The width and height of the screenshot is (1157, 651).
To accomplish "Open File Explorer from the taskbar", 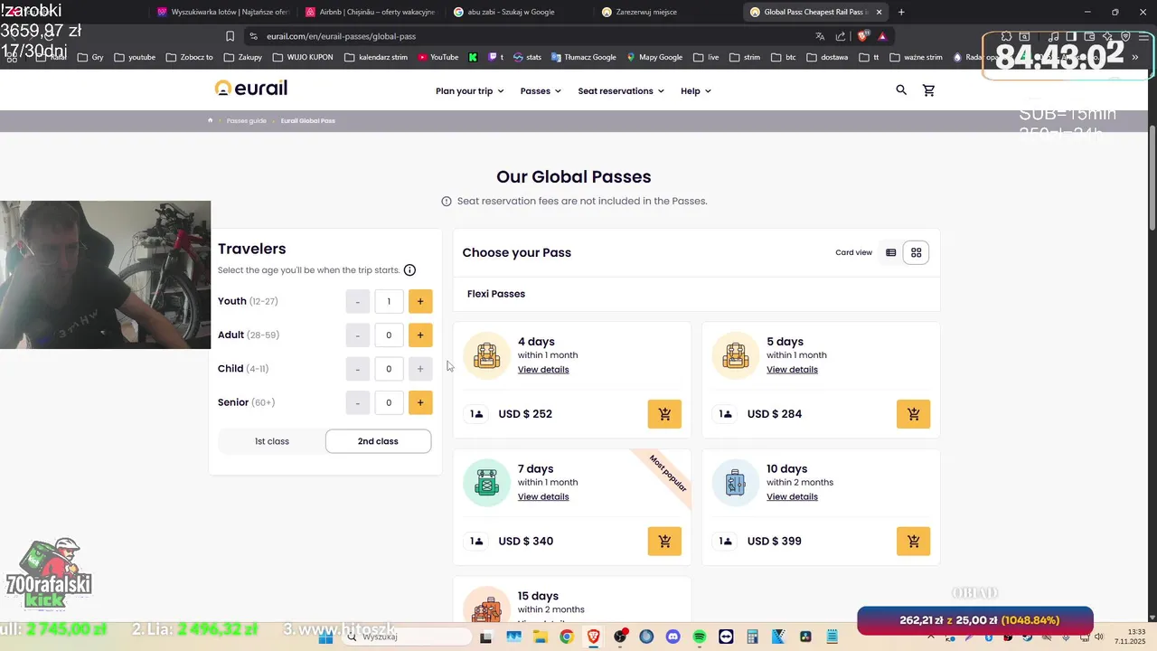I will click(540, 637).
